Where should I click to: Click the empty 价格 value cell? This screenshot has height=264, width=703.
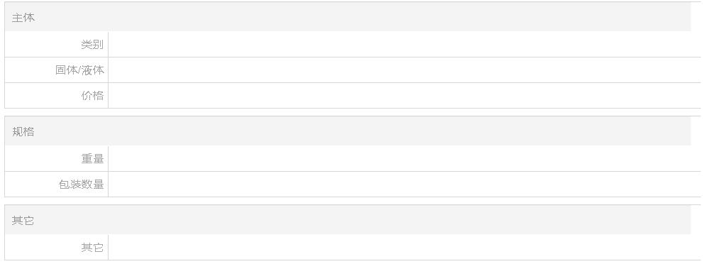click(x=404, y=96)
